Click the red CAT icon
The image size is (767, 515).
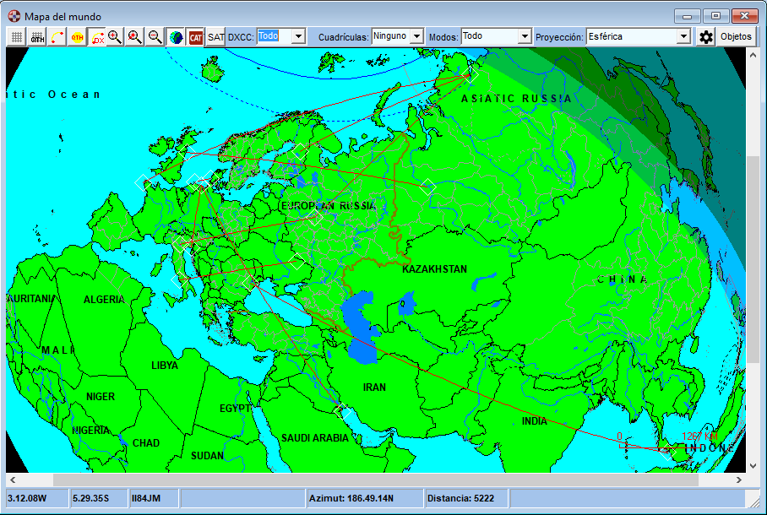point(196,37)
